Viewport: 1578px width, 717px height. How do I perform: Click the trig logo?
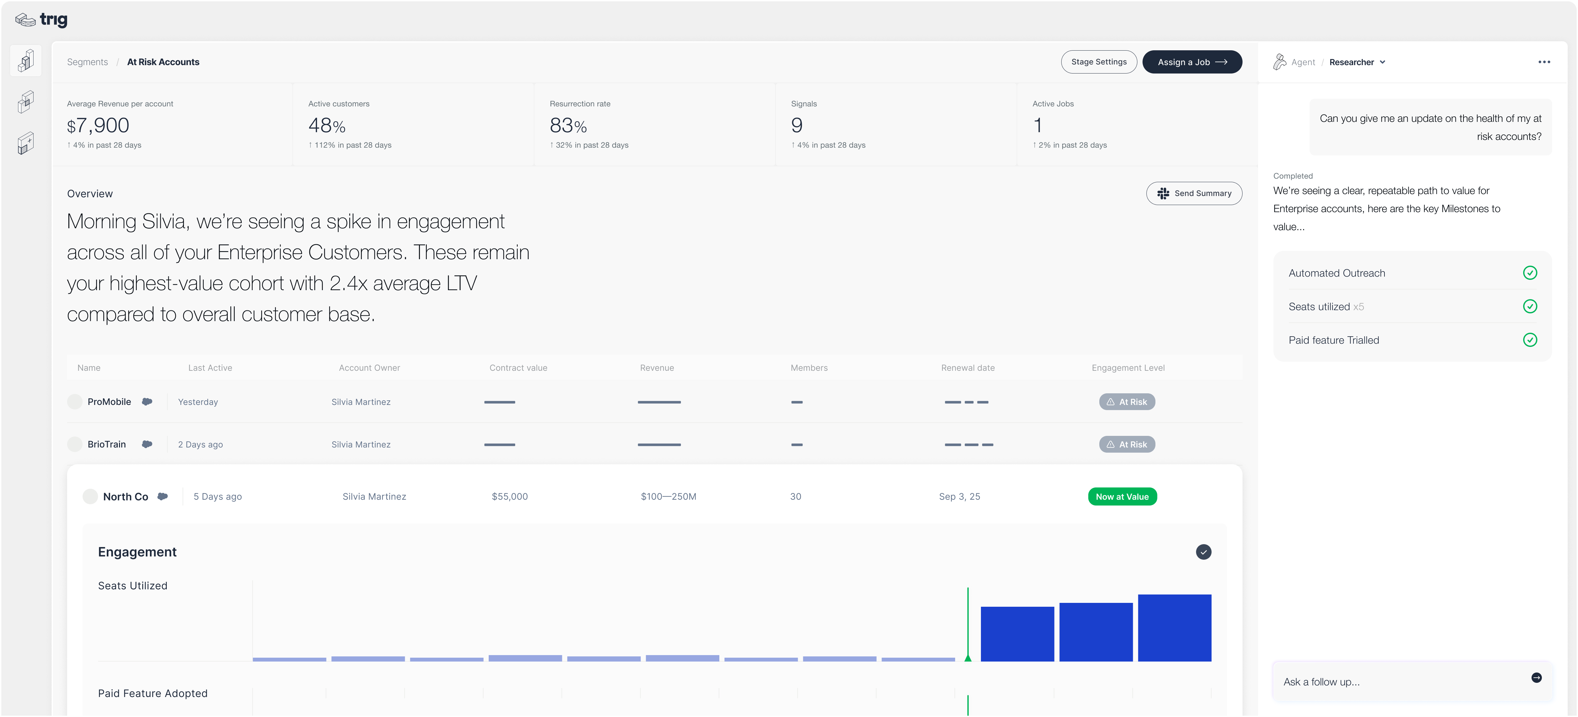tap(41, 20)
